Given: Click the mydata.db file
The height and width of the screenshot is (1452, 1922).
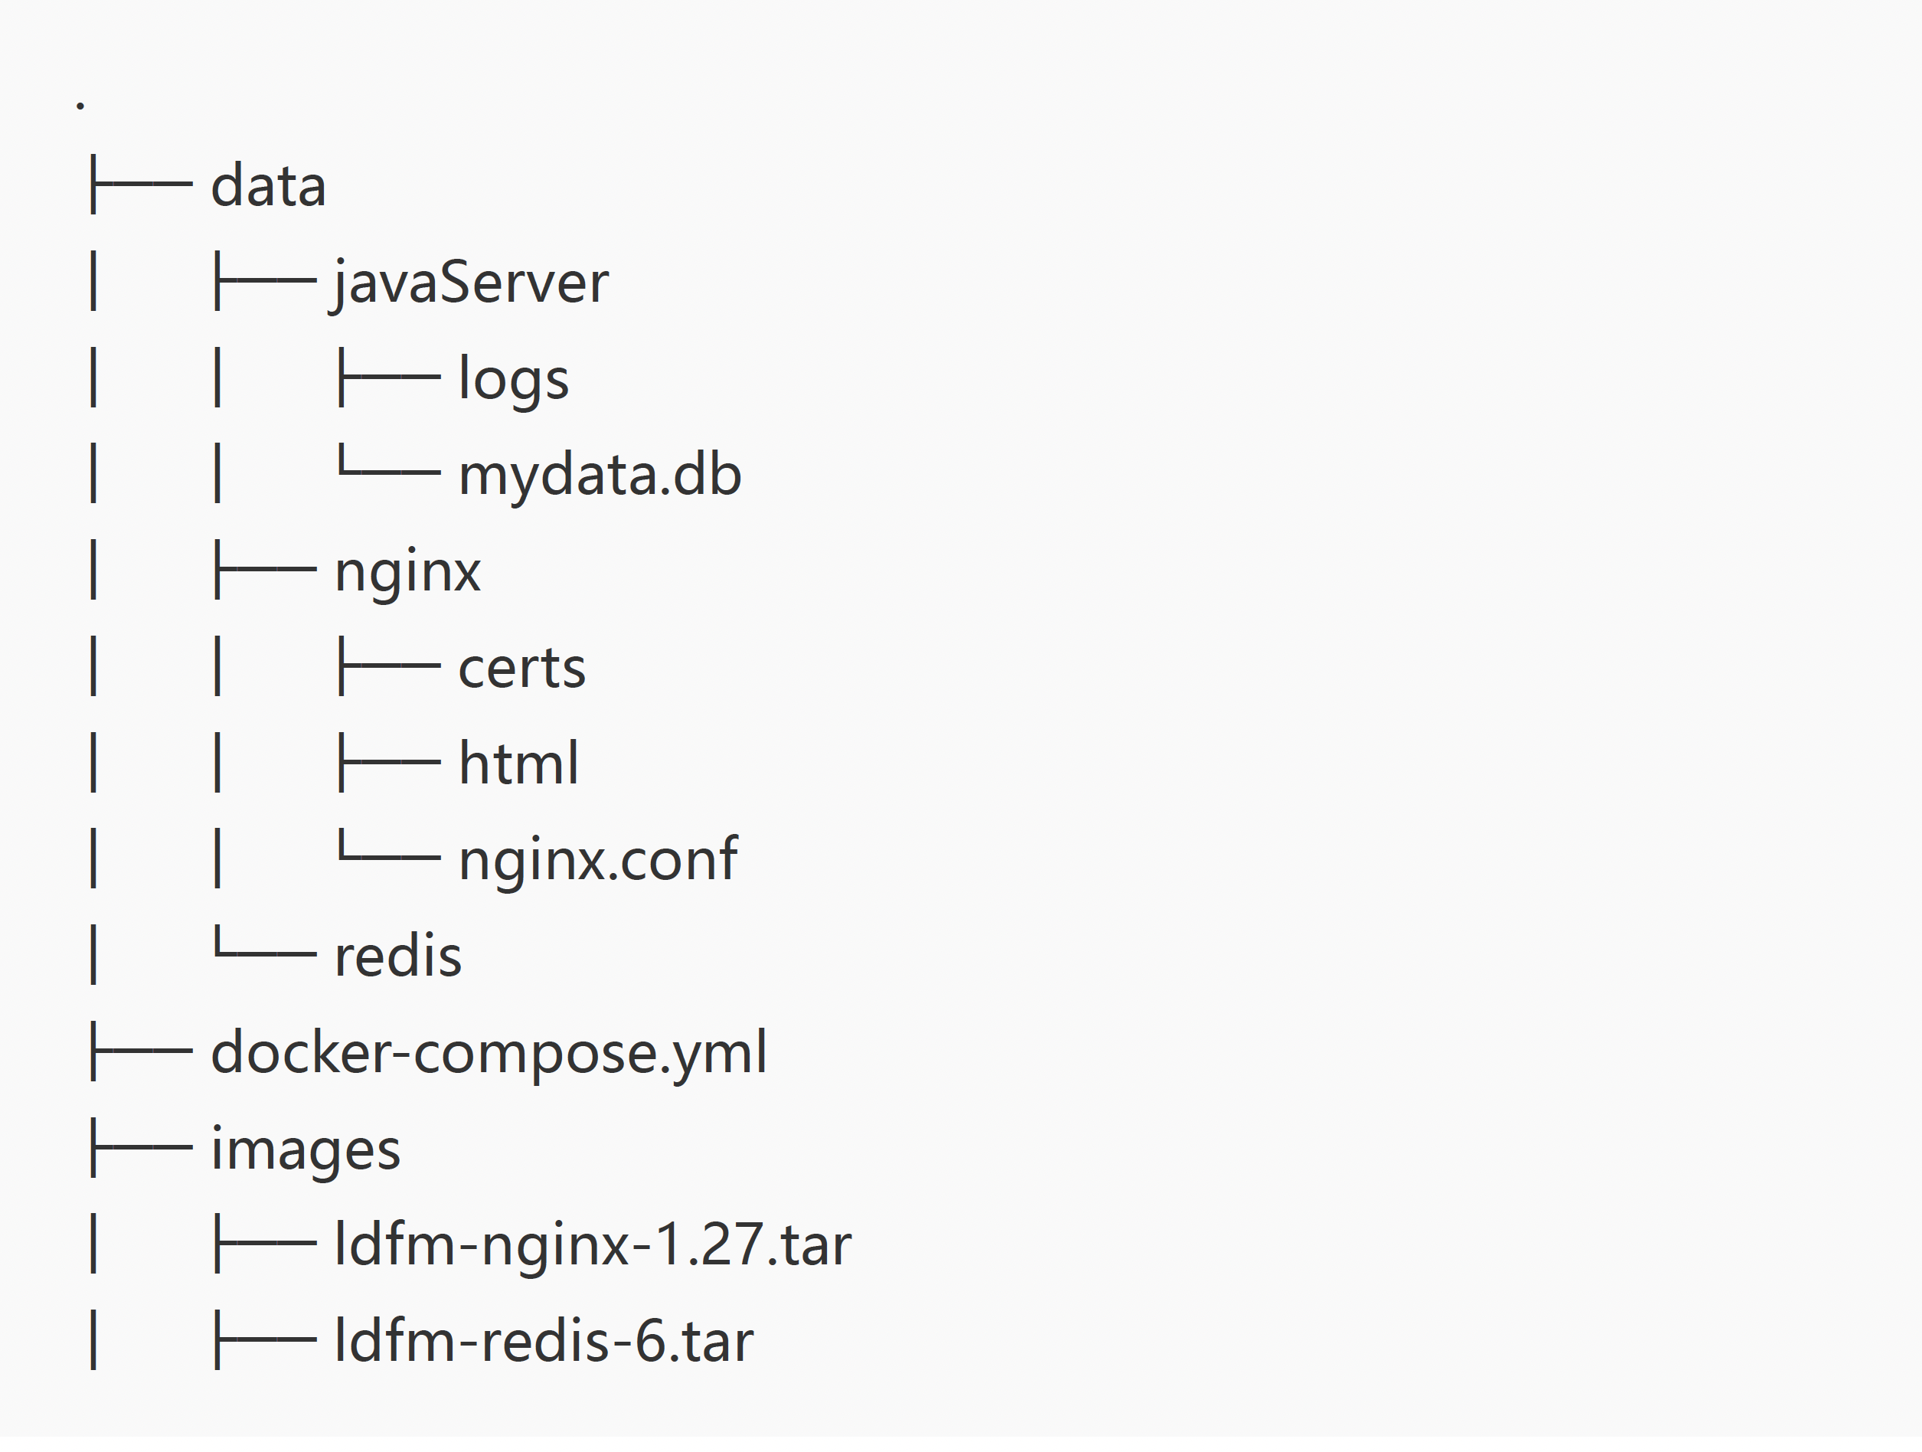Looking at the screenshot, I should (x=600, y=476).
